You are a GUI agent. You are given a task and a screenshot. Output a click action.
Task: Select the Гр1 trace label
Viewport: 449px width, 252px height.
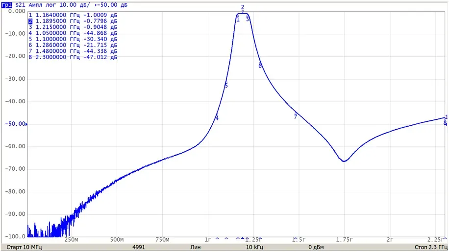coord(6,5)
